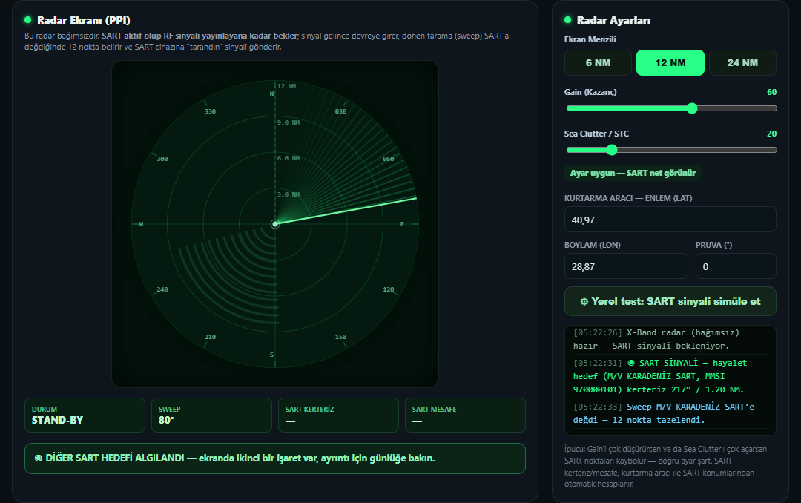Select the 12 NM display range
Image resolution: width=801 pixels, height=503 pixels.
670,63
